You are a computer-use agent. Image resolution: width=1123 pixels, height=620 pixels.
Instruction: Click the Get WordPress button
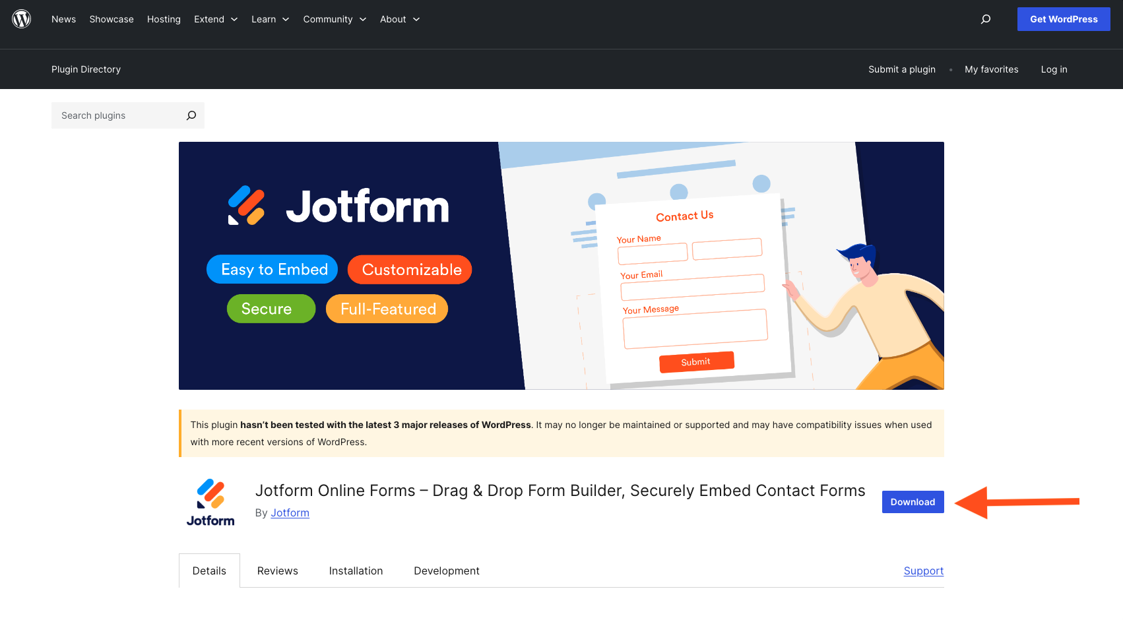point(1064,19)
